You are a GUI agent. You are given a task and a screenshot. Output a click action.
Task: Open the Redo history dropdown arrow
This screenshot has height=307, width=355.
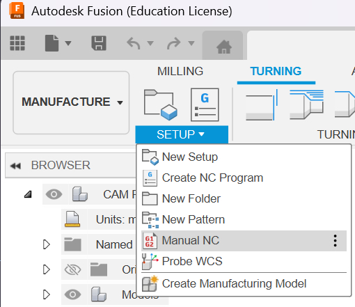[x=191, y=43]
